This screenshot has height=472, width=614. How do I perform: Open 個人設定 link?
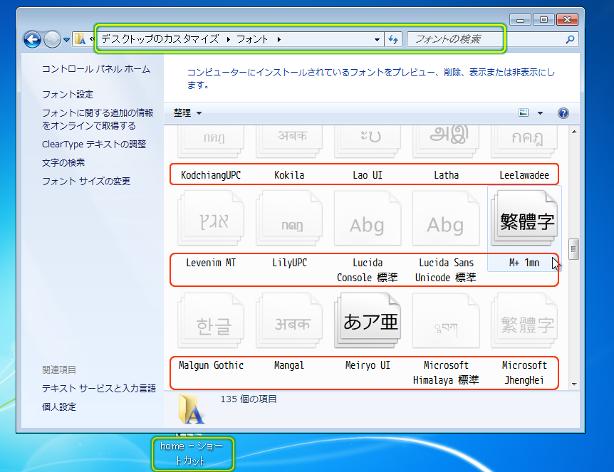[58, 407]
